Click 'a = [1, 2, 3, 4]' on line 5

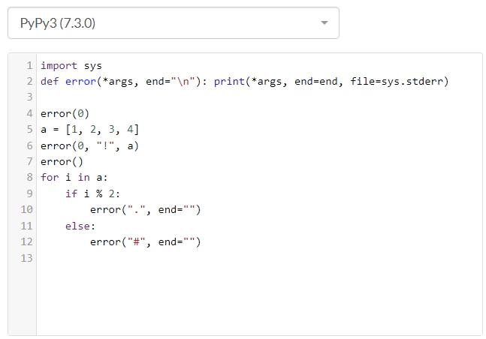click(89, 130)
